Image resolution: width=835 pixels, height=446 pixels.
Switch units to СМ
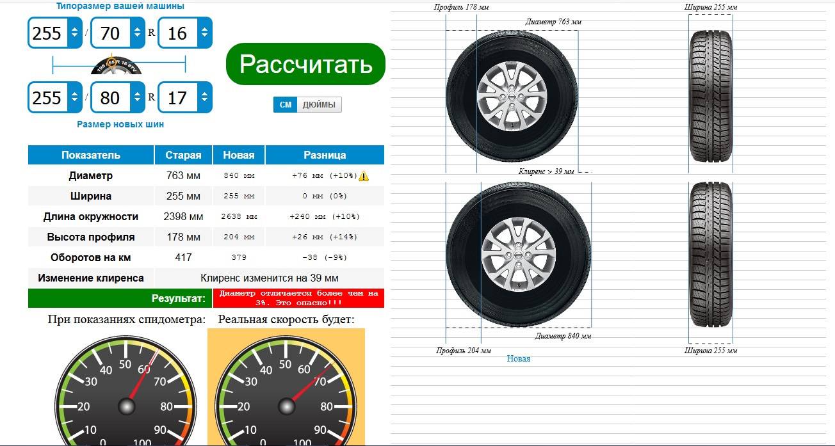point(286,105)
